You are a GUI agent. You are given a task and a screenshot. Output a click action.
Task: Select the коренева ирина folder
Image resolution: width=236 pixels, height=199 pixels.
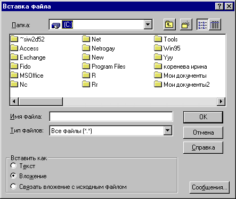click(x=181, y=67)
